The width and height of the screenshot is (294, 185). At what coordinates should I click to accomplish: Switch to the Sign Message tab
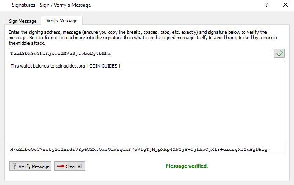point(23,21)
